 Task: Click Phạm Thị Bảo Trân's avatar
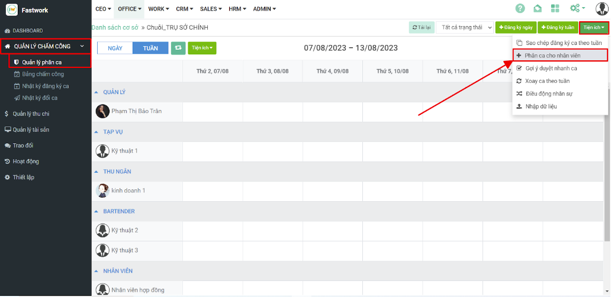[102, 111]
